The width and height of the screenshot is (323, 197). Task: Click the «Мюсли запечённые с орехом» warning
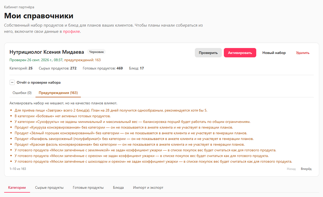pyautogui.click(x=142, y=156)
